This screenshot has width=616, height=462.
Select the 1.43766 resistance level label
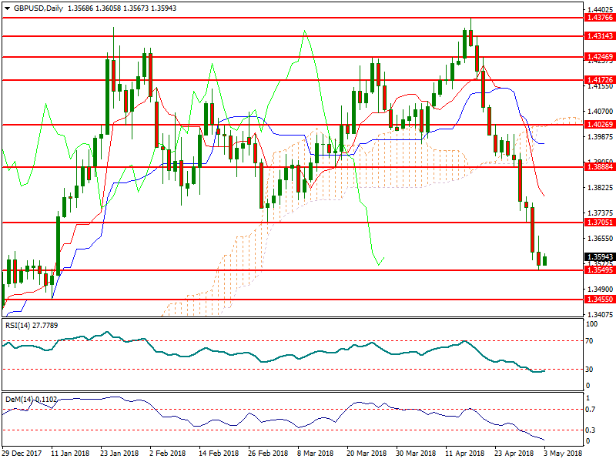(x=599, y=17)
